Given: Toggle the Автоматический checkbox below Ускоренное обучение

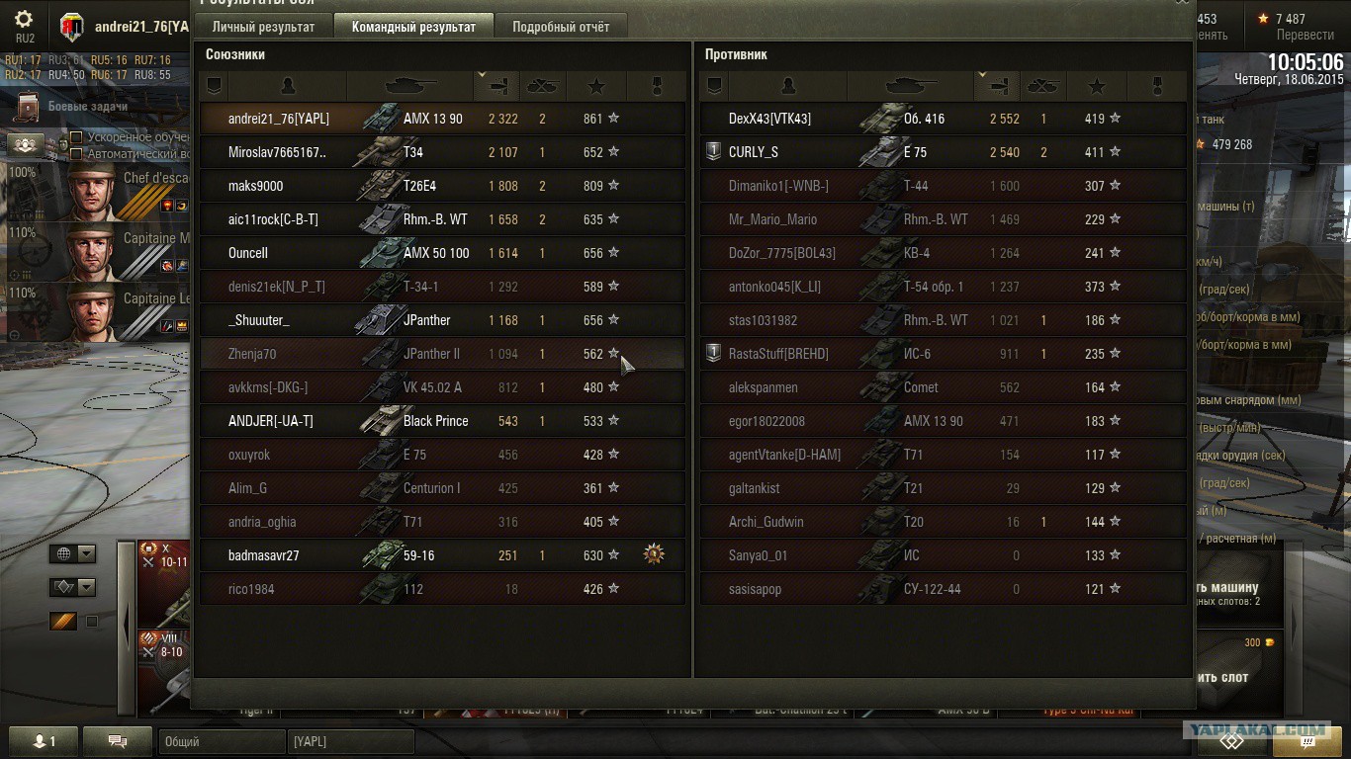Looking at the screenshot, I should click(76, 154).
